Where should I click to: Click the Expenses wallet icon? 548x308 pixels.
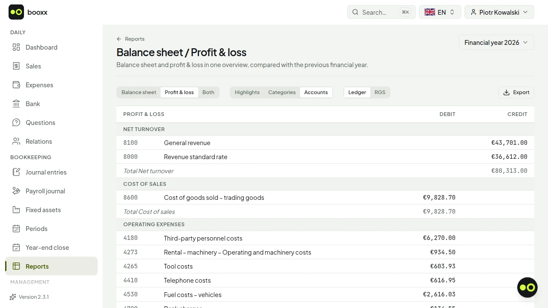click(x=16, y=85)
